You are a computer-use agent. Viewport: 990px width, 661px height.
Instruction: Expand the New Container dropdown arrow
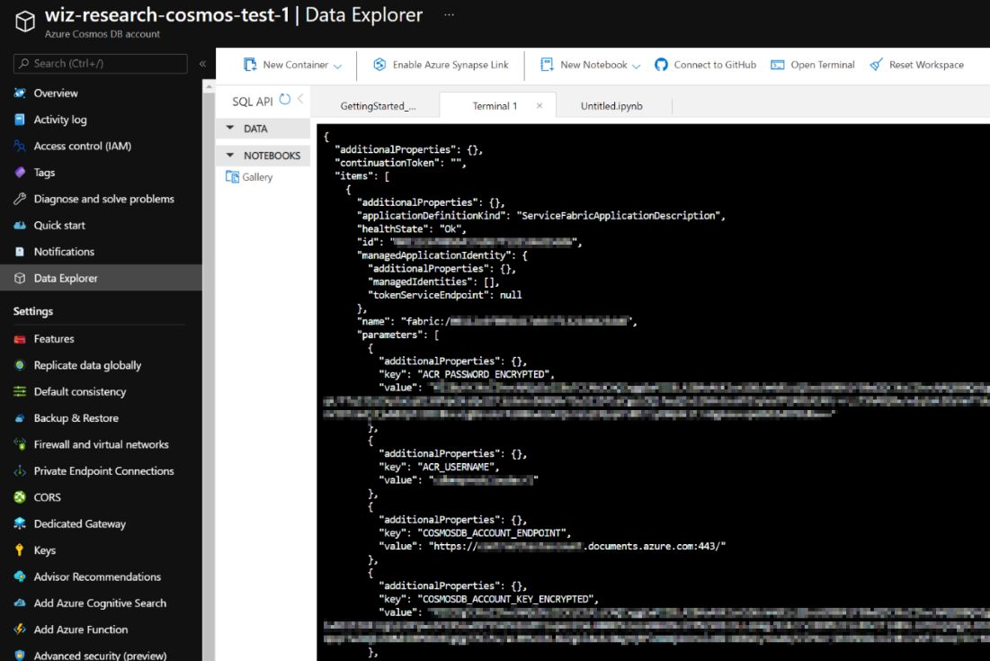click(x=338, y=66)
